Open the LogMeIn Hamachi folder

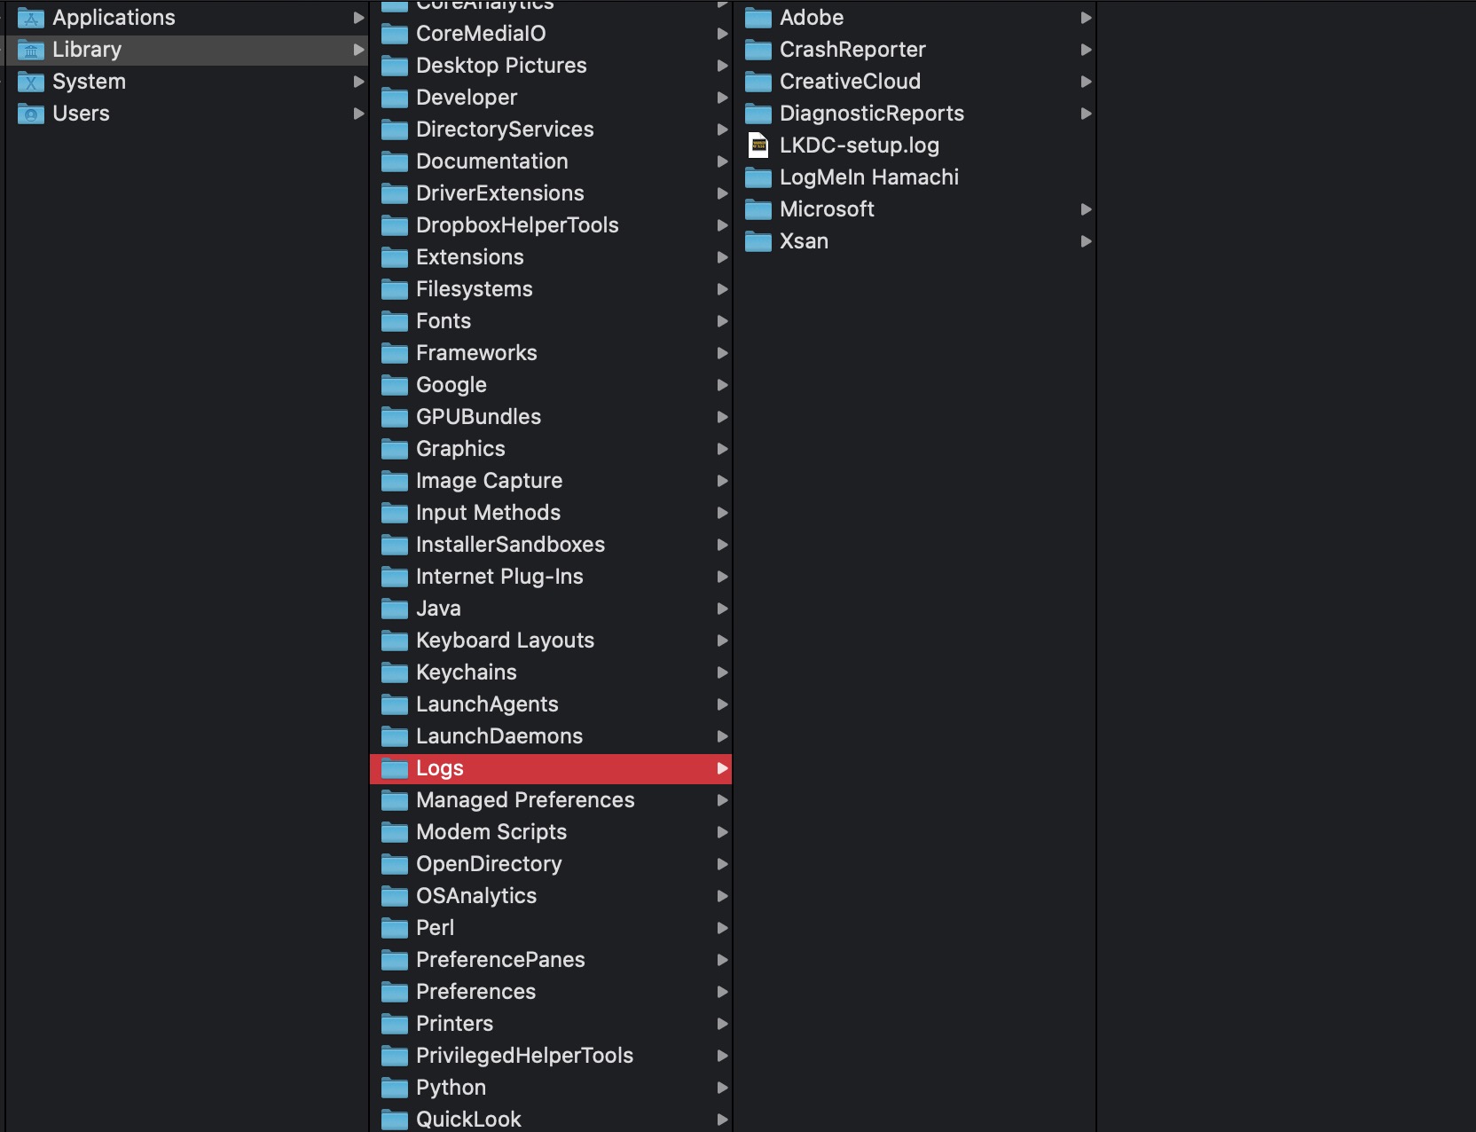point(868,177)
